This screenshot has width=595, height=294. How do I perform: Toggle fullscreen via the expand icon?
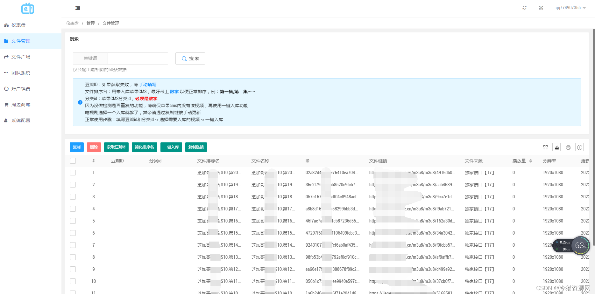click(541, 8)
